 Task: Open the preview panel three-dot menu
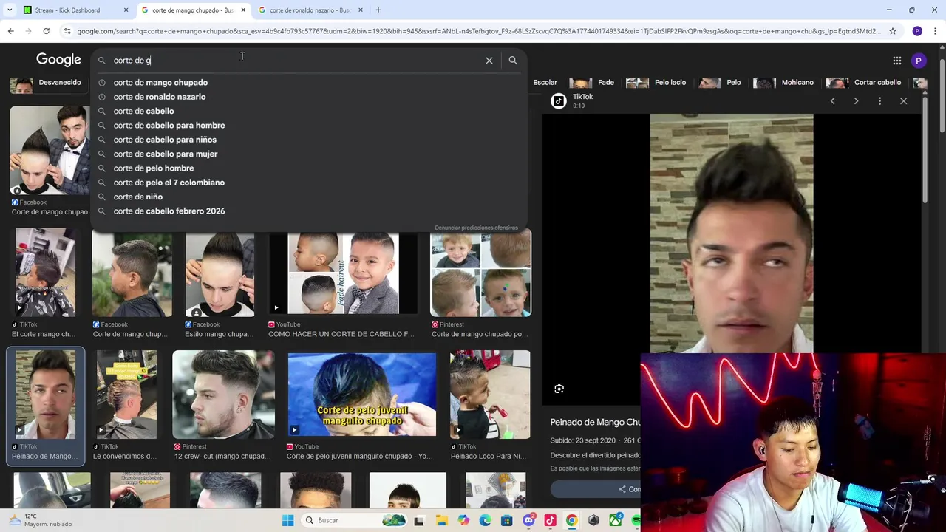click(879, 101)
